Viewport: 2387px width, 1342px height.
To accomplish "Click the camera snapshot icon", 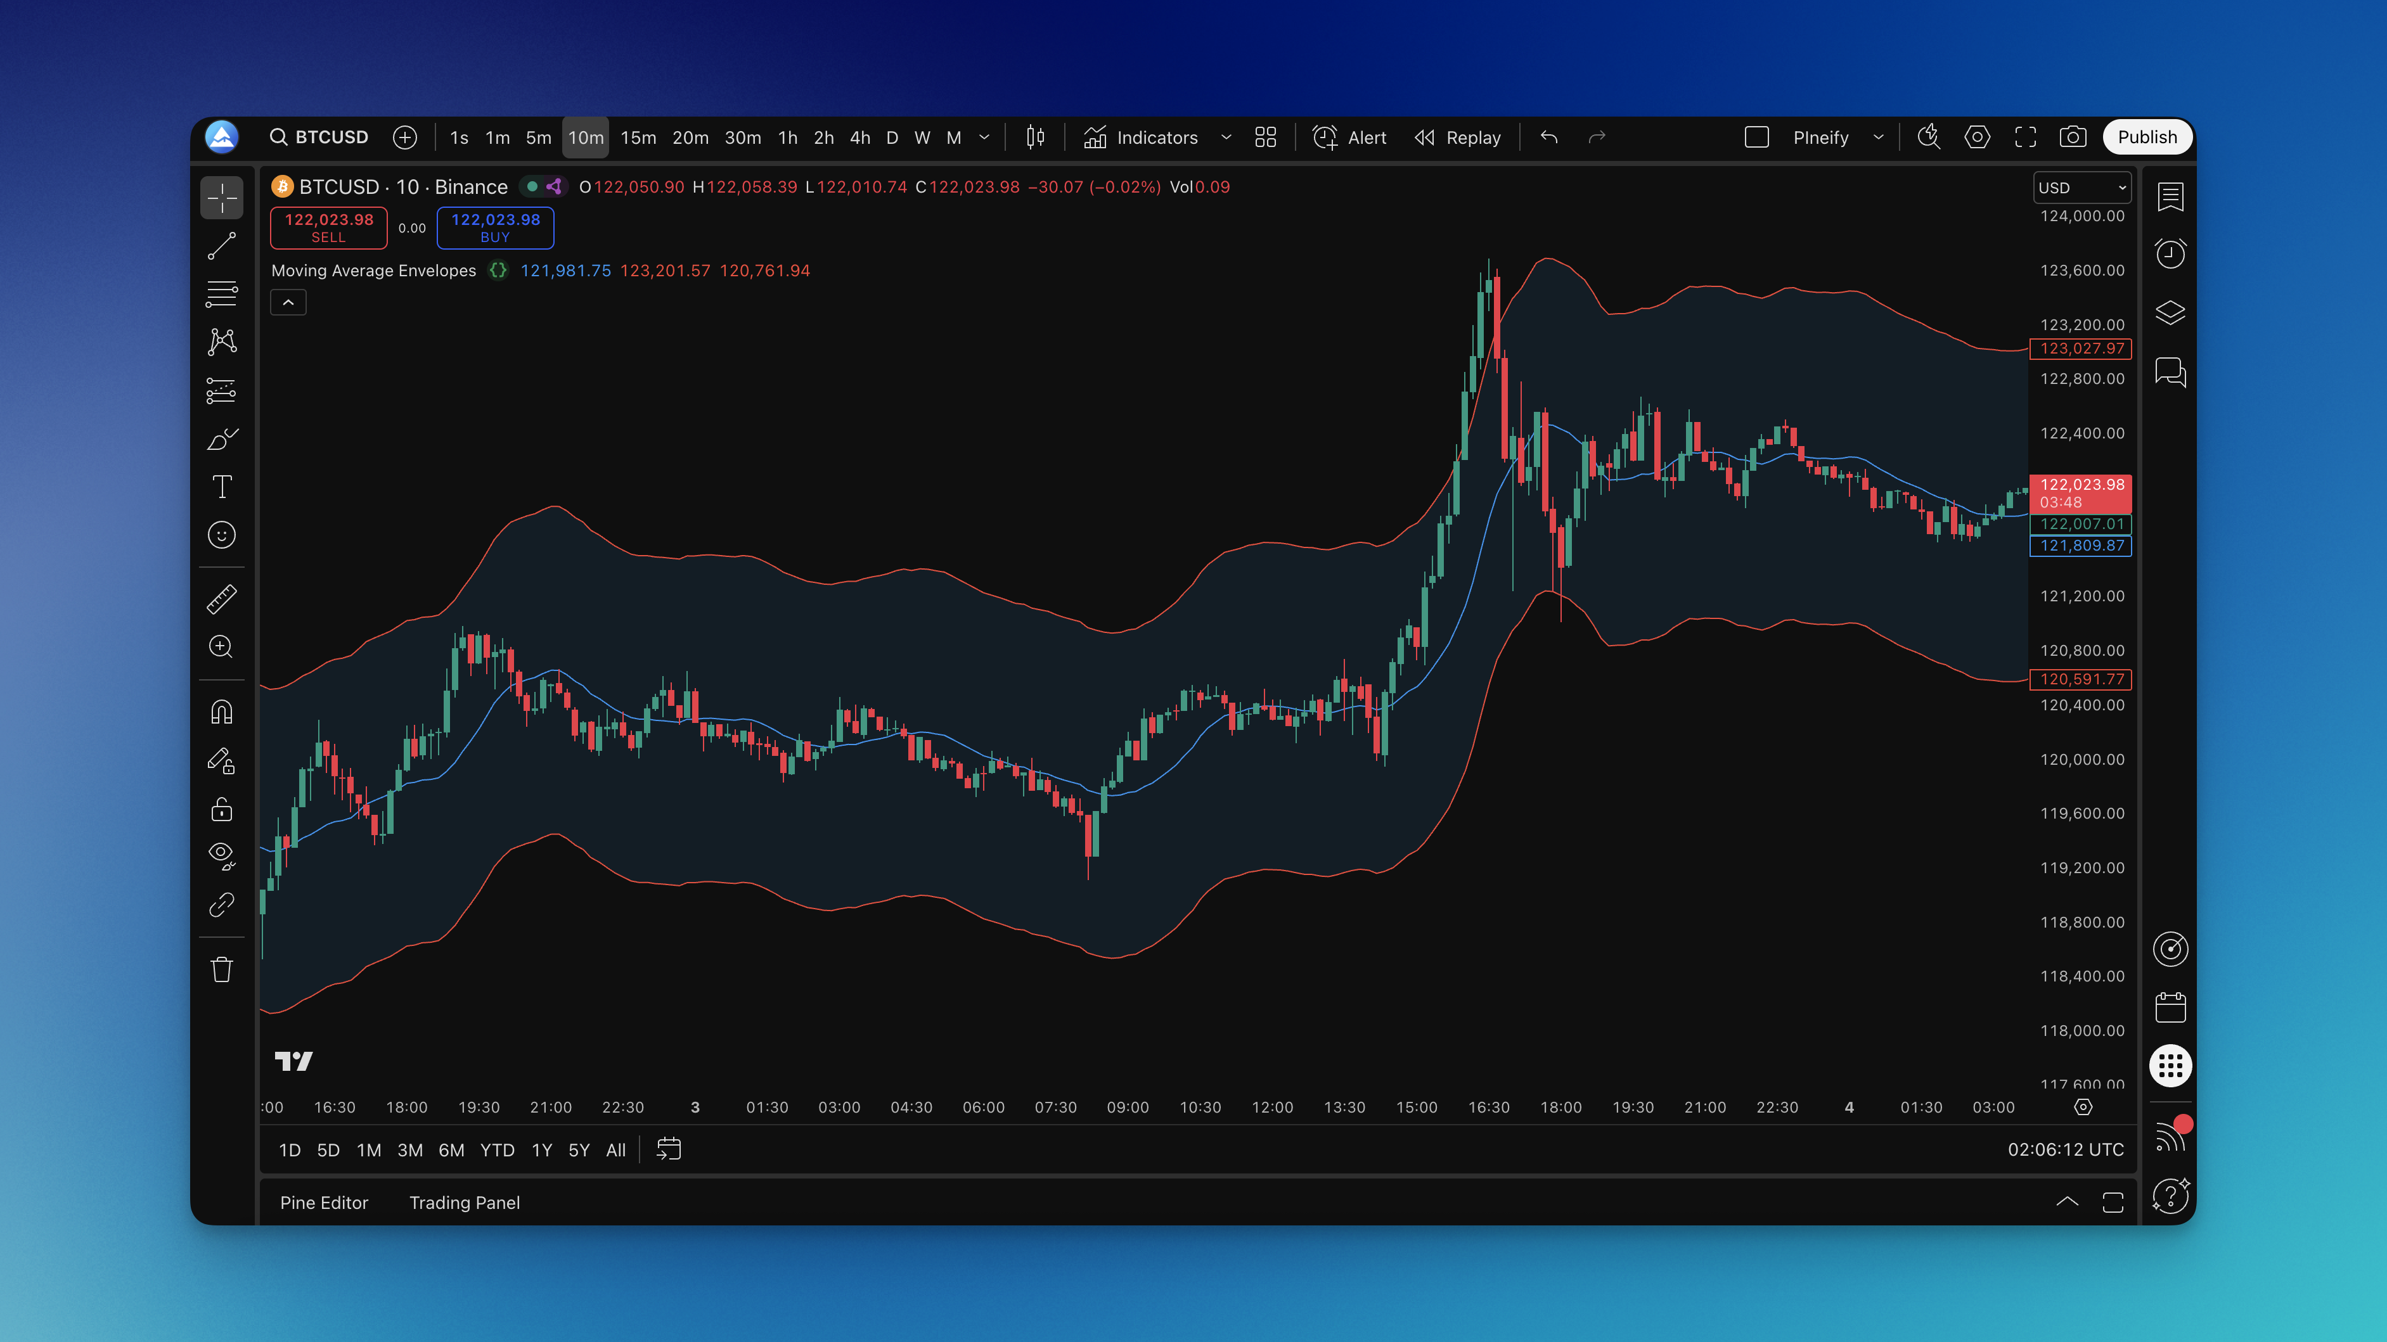I will point(2072,137).
